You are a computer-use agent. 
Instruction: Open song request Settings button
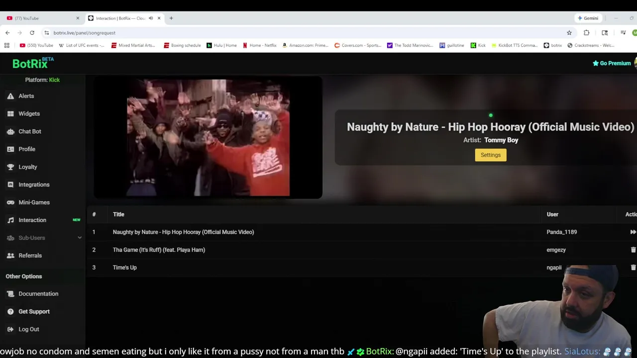(x=491, y=155)
